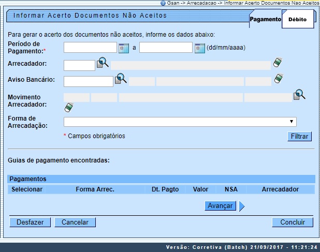This screenshot has height=252, width=320.
Task: Look up Movimento Arrecadador with the magnifier
Action: (x=299, y=95)
